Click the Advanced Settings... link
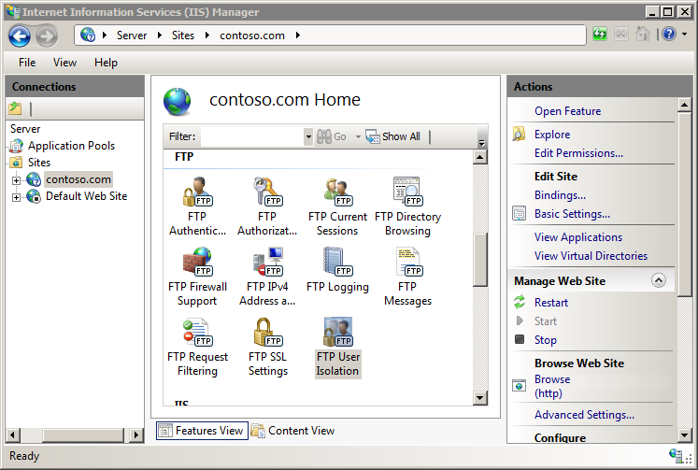 pos(584,414)
